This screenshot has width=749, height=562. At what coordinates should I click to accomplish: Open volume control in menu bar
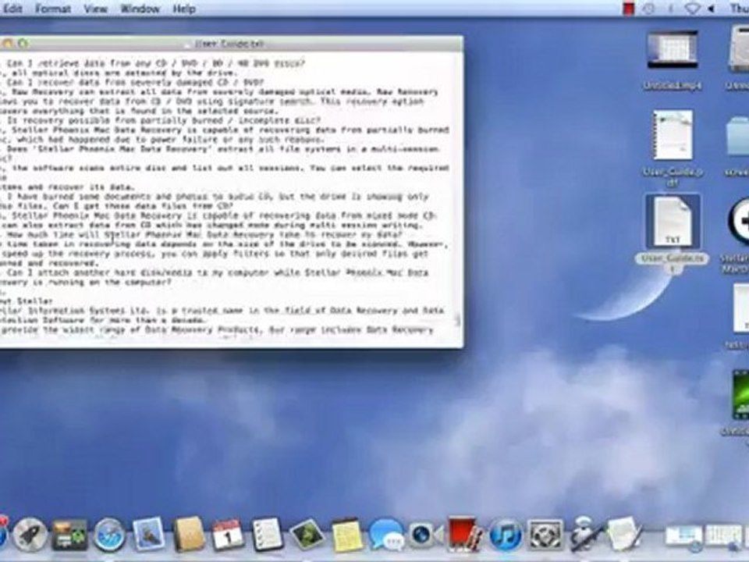(712, 9)
